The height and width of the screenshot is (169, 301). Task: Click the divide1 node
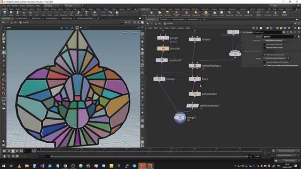tap(195, 39)
